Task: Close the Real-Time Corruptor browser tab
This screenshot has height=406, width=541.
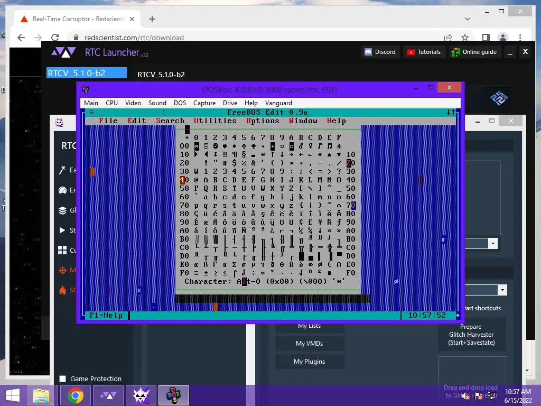Action: pos(132,19)
